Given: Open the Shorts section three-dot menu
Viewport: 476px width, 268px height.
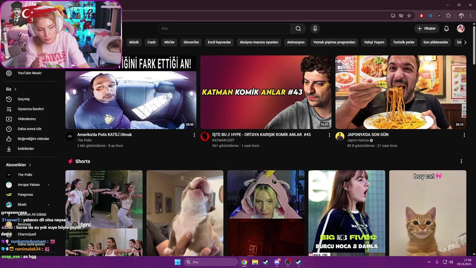Looking at the screenshot, I should pyautogui.click(x=461, y=162).
